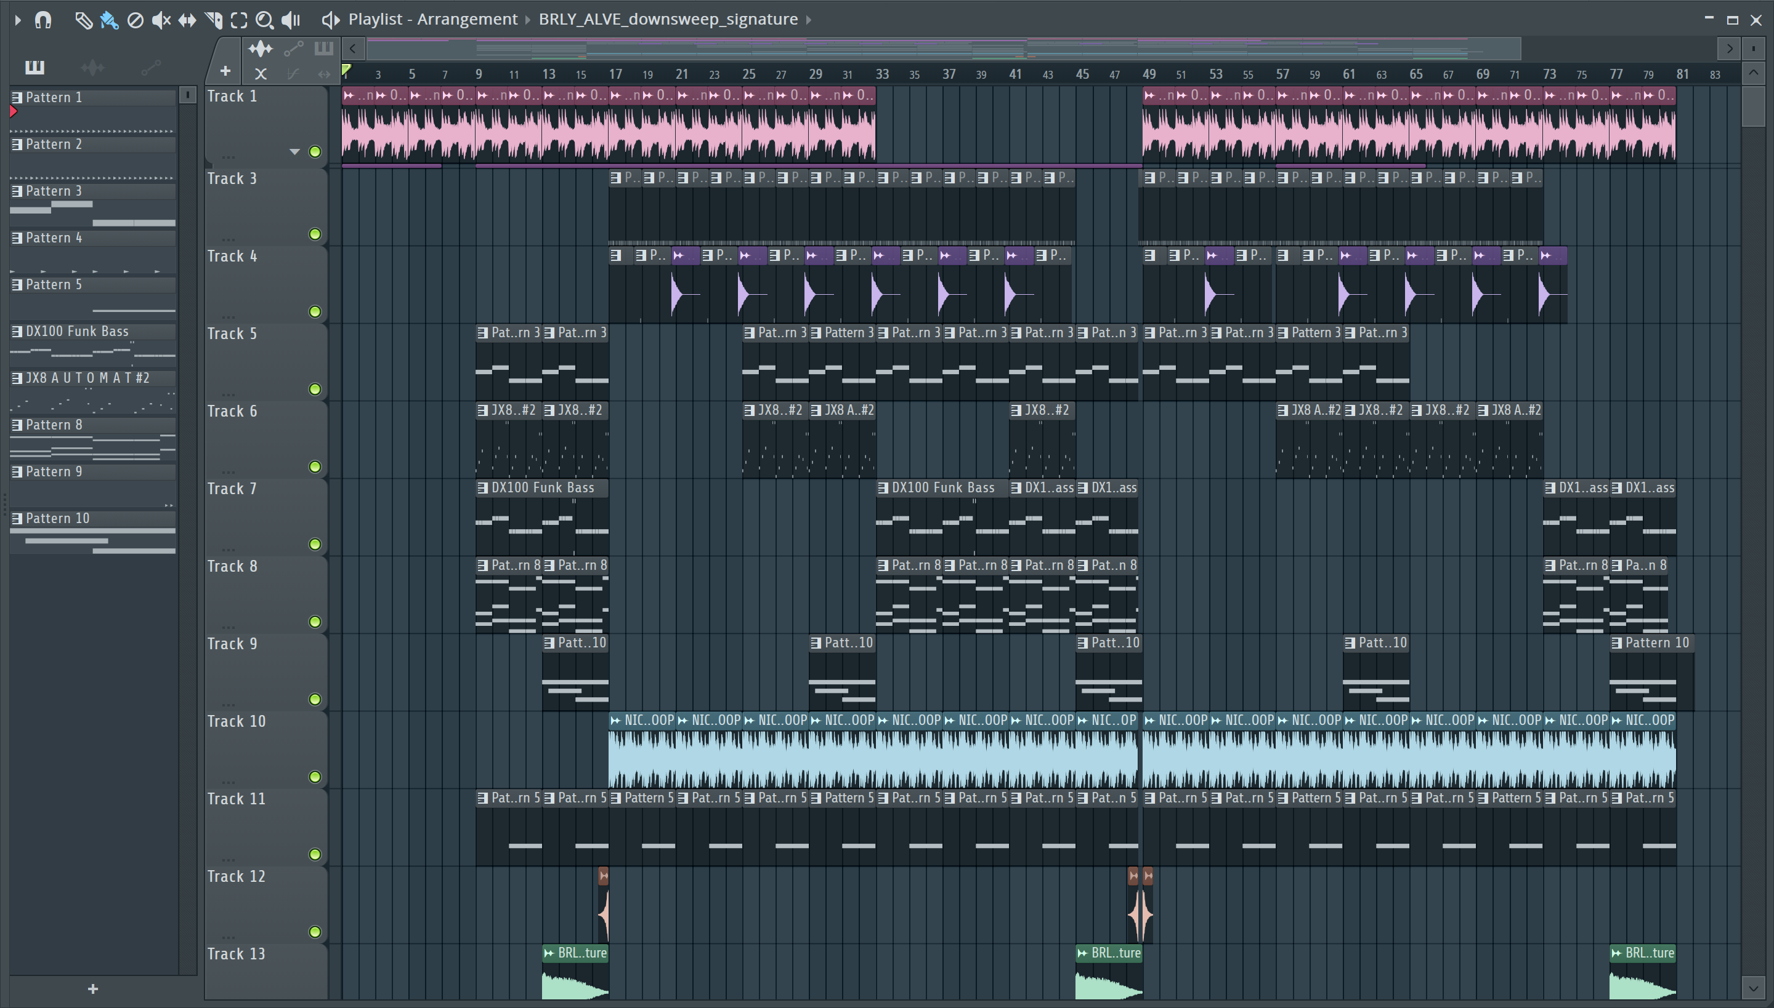1774x1008 pixels.
Task: Choose the Select marquee tool
Action: 239,20
